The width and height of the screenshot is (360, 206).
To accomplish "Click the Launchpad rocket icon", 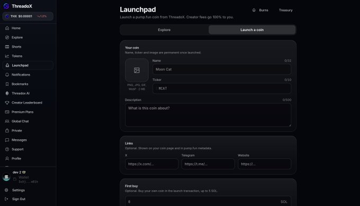I will click(7, 66).
